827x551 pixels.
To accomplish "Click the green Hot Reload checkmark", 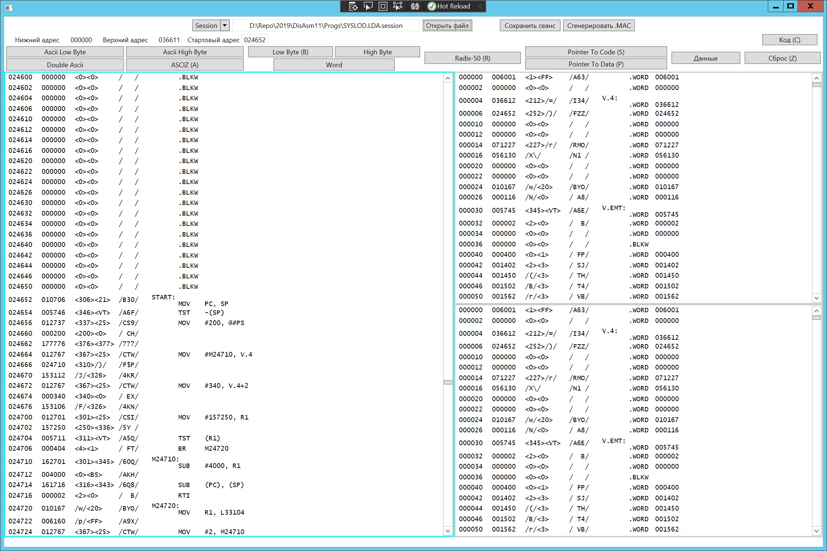I will tap(432, 6).
